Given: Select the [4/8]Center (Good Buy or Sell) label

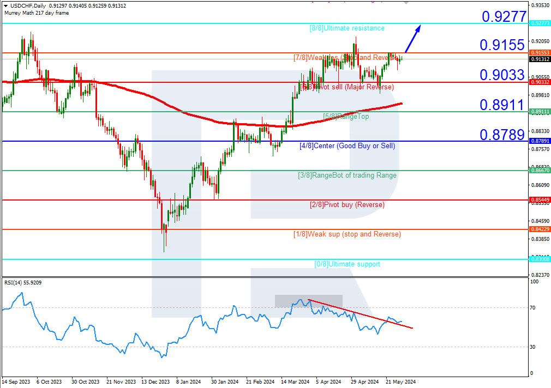Looking at the screenshot, I should pos(347,145).
